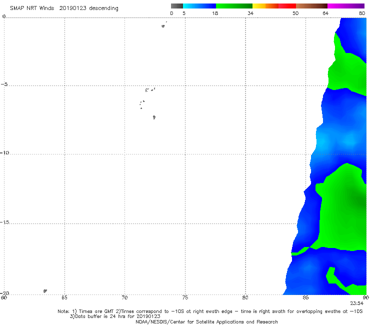This screenshot has width=370, height=325.
Task: Click the date '20190123' in the title
Action: 72,8
